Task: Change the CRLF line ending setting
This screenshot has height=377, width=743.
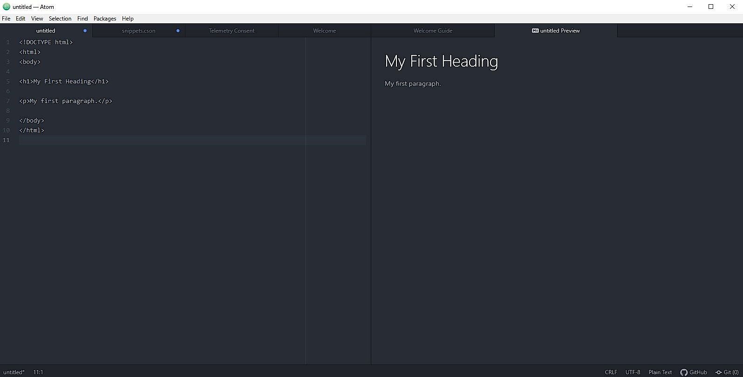Action: (611, 372)
